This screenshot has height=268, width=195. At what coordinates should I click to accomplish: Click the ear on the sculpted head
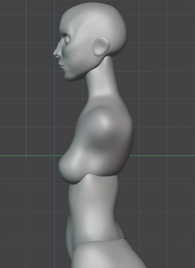[101, 46]
